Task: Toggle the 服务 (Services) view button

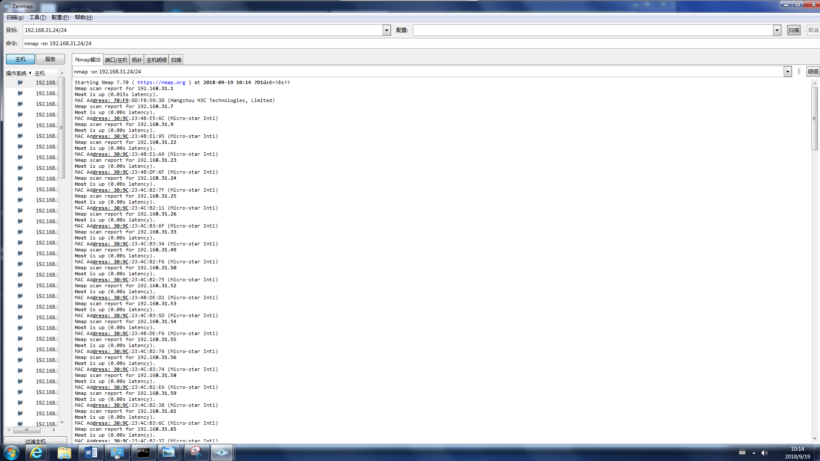Action: pos(50,59)
